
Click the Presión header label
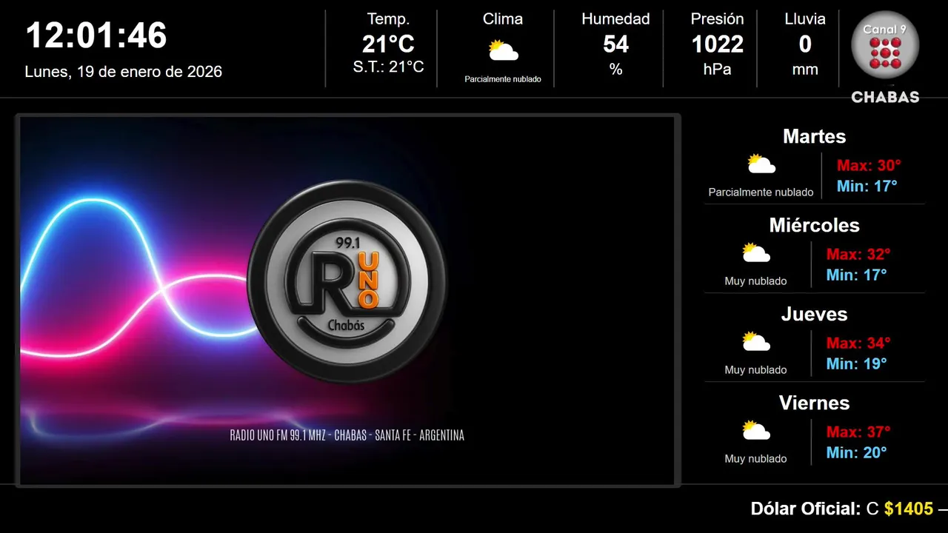(717, 19)
